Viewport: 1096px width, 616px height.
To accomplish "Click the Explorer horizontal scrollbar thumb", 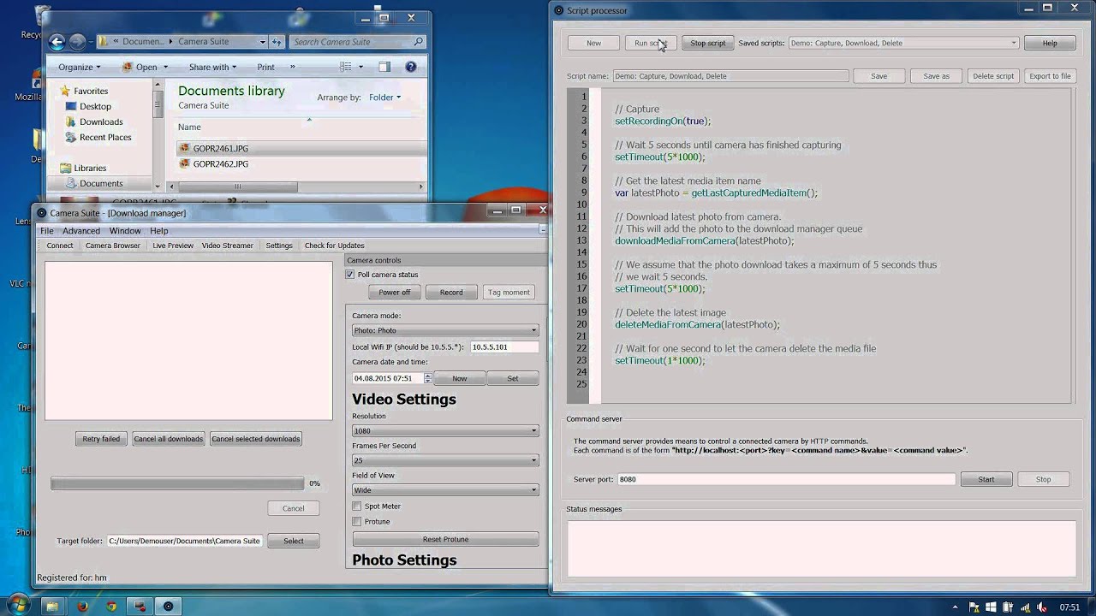I will tap(237, 187).
